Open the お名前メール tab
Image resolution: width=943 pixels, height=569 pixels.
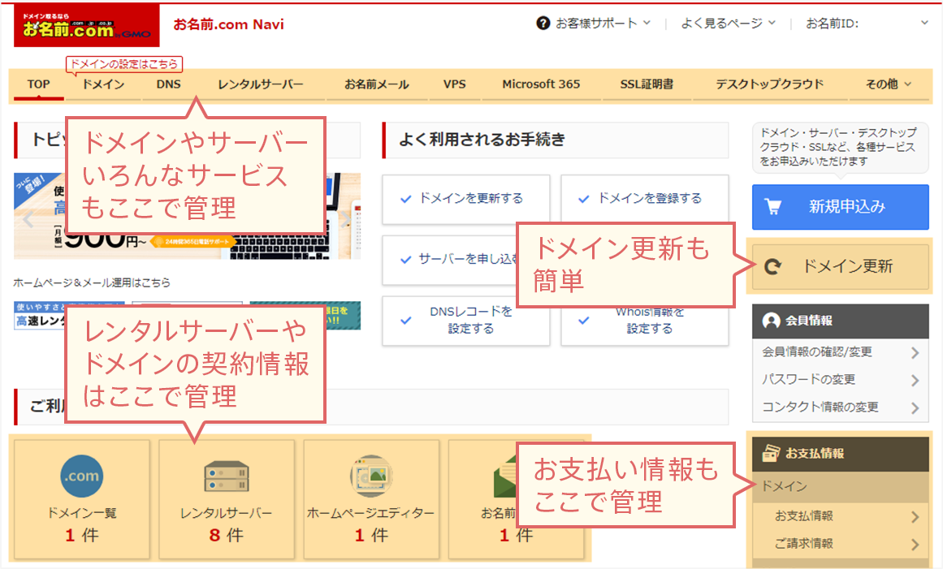[377, 84]
